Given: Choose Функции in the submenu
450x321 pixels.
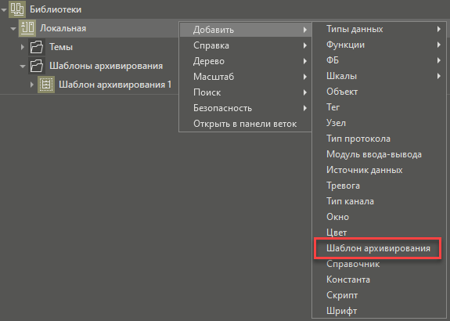Looking at the screenshot, I should point(379,45).
